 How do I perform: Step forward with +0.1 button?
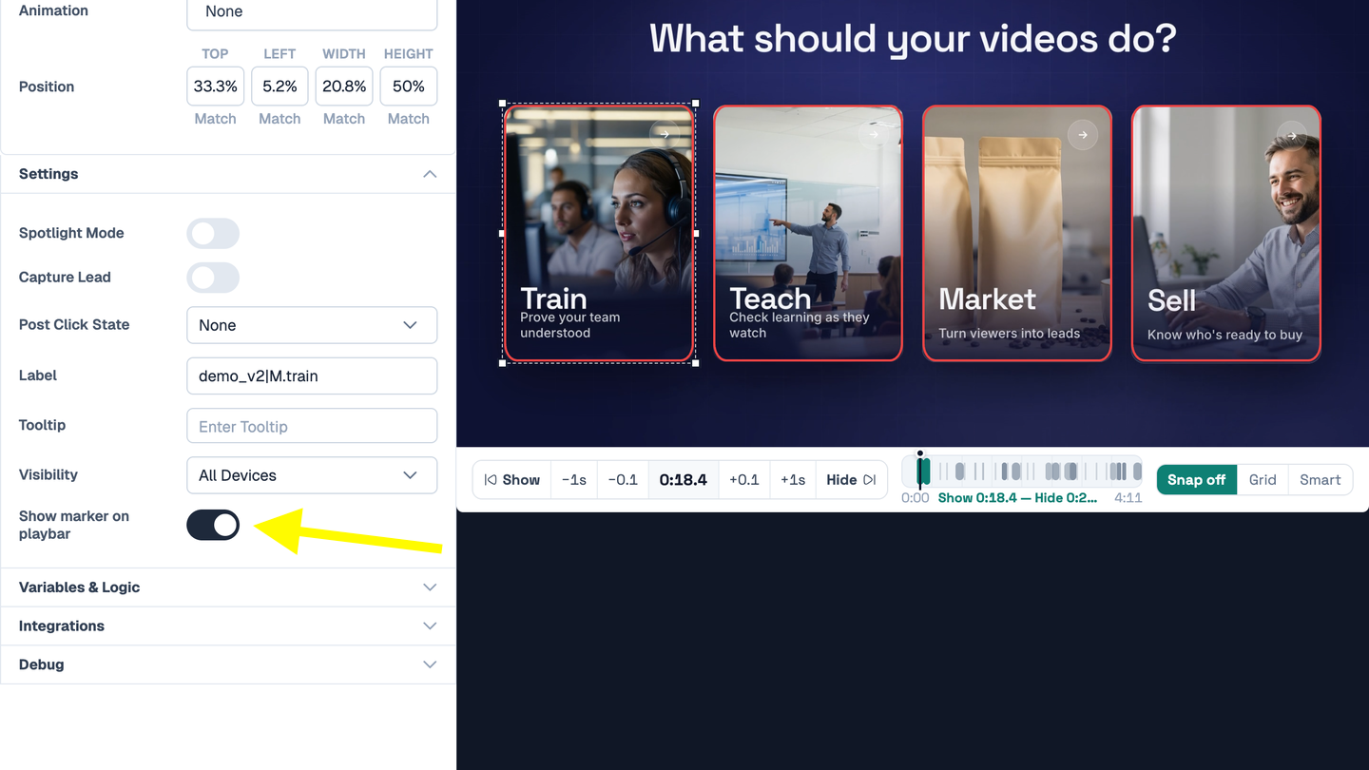(744, 480)
